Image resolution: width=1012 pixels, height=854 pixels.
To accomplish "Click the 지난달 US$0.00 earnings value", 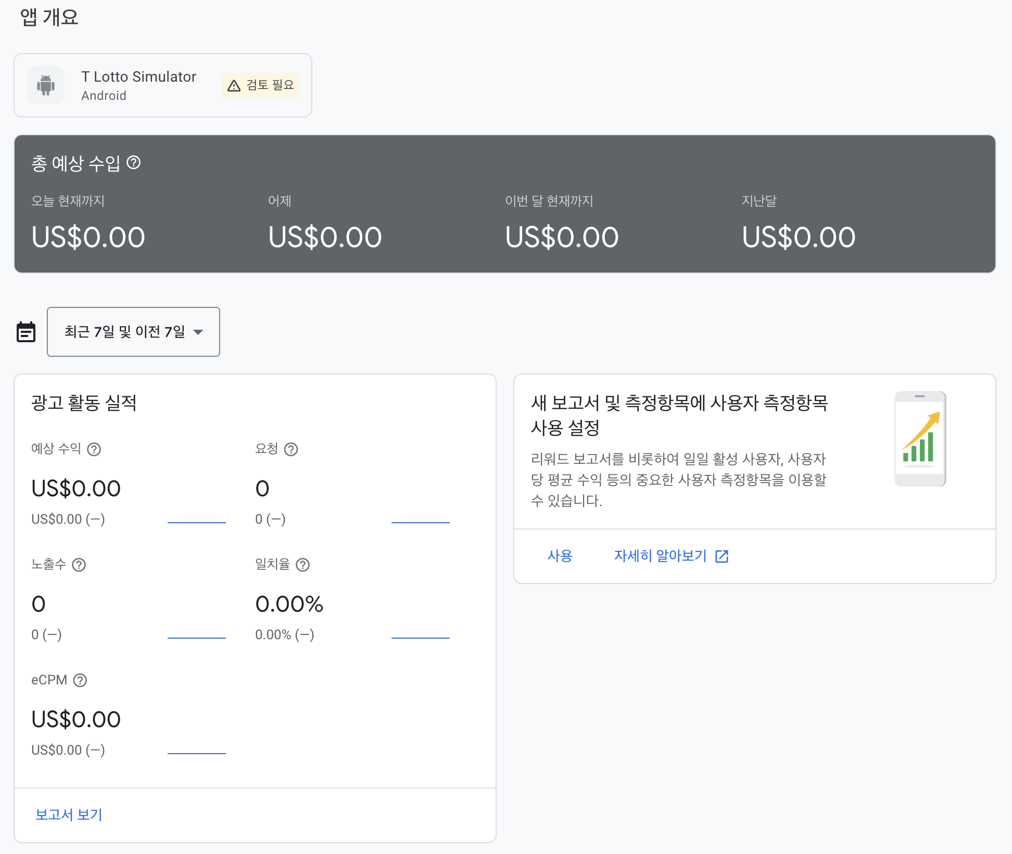I will pyautogui.click(x=799, y=237).
